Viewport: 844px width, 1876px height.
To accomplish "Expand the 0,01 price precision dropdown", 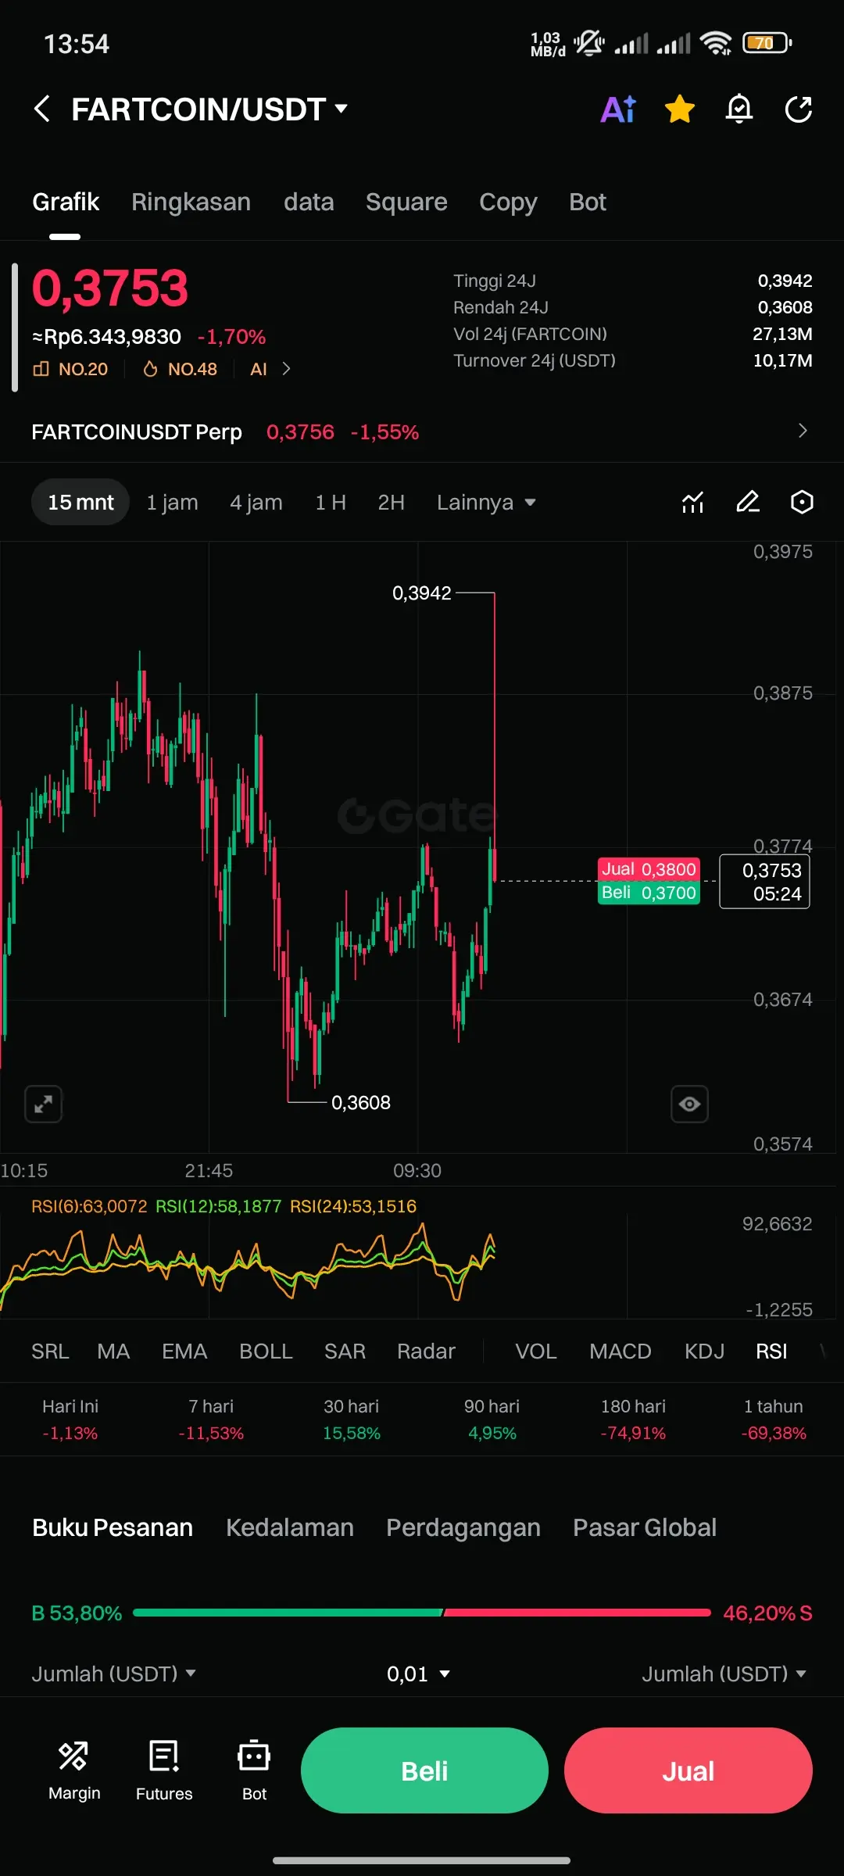I will [x=419, y=1674].
